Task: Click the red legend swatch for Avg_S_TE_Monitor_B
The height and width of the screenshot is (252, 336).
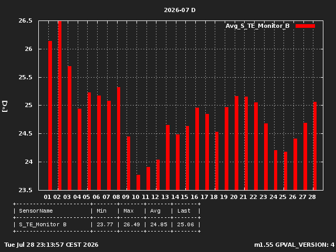Action: tap(305, 26)
